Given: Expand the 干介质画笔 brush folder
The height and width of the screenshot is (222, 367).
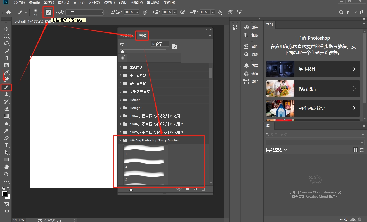Looking at the screenshot, I should pos(120,75).
